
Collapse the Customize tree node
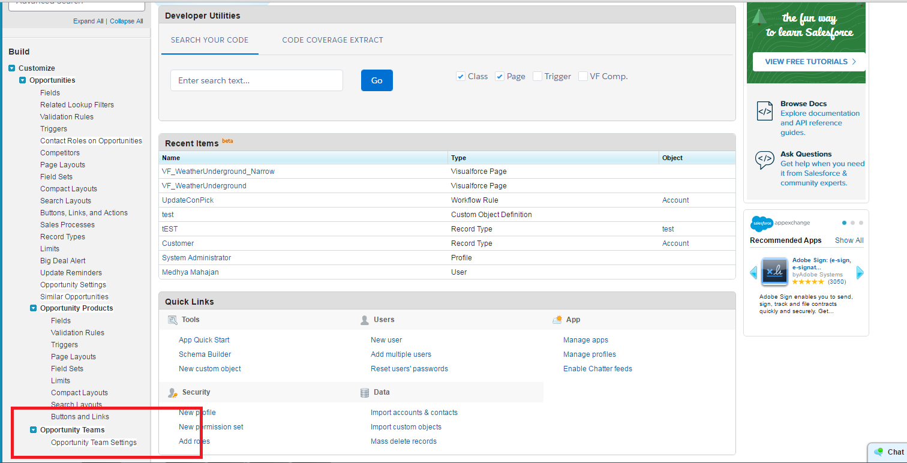click(12, 68)
